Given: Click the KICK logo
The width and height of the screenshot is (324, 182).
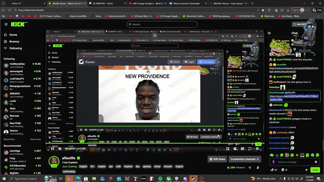Looking at the screenshot, I should tap(19, 24).
